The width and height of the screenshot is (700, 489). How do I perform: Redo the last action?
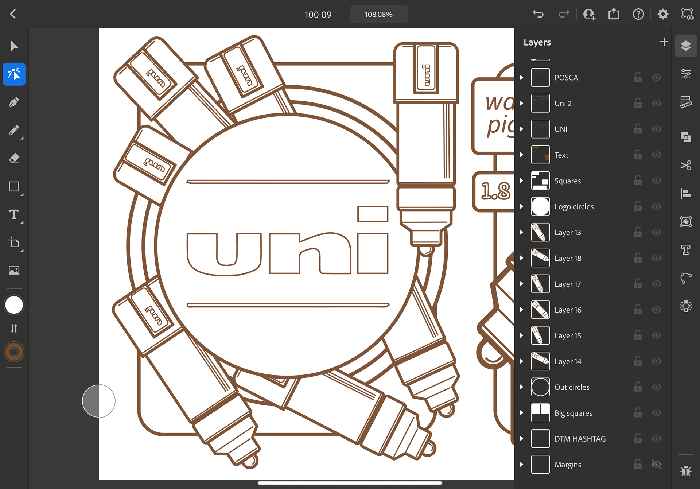point(564,14)
